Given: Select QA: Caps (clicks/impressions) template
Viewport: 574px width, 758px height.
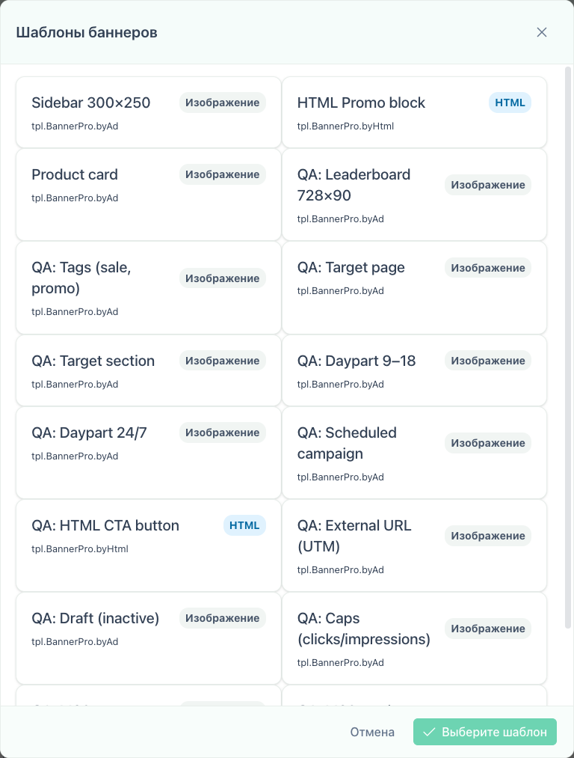Looking at the screenshot, I should (x=414, y=638).
